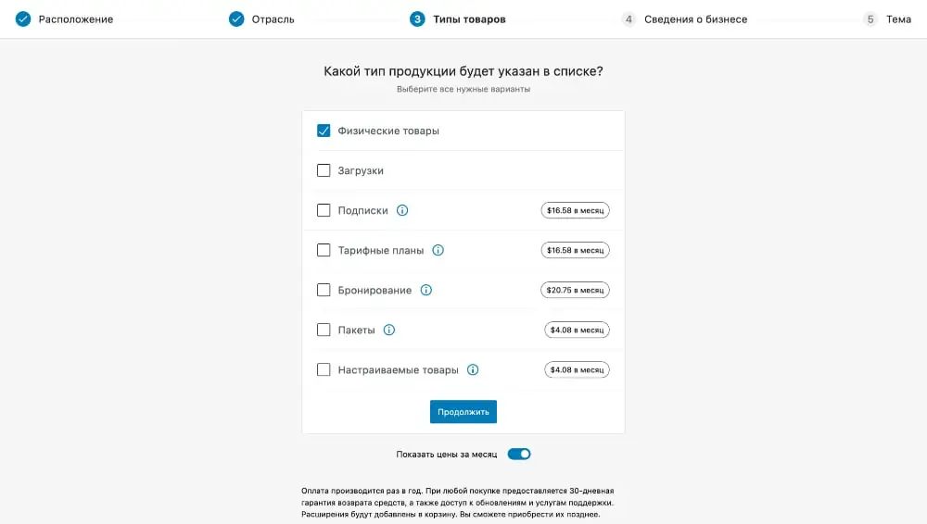Click the step 3 number icon
The image size is (927, 524).
pyautogui.click(x=417, y=19)
